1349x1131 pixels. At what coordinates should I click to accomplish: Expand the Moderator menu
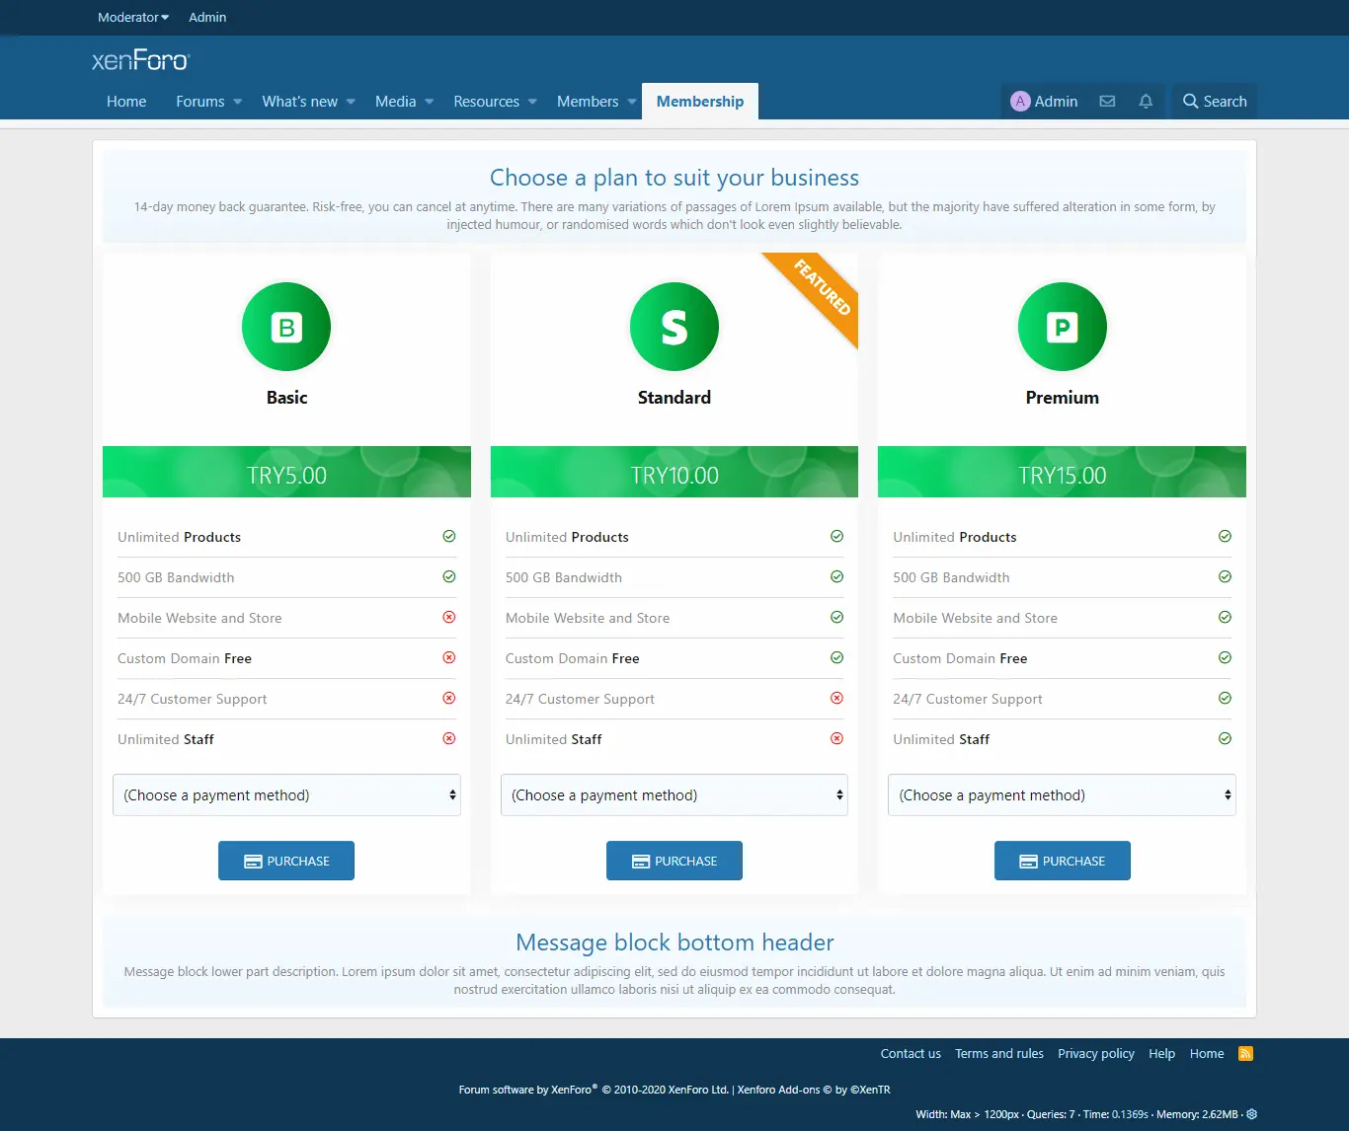point(133,18)
